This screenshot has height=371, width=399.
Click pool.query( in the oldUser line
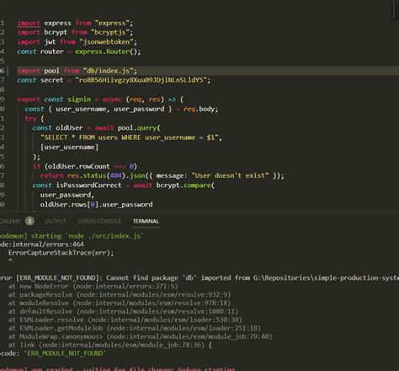click(x=139, y=128)
